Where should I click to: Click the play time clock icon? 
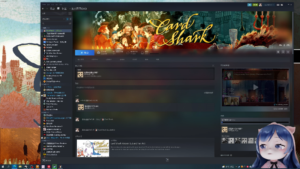pos(128,53)
